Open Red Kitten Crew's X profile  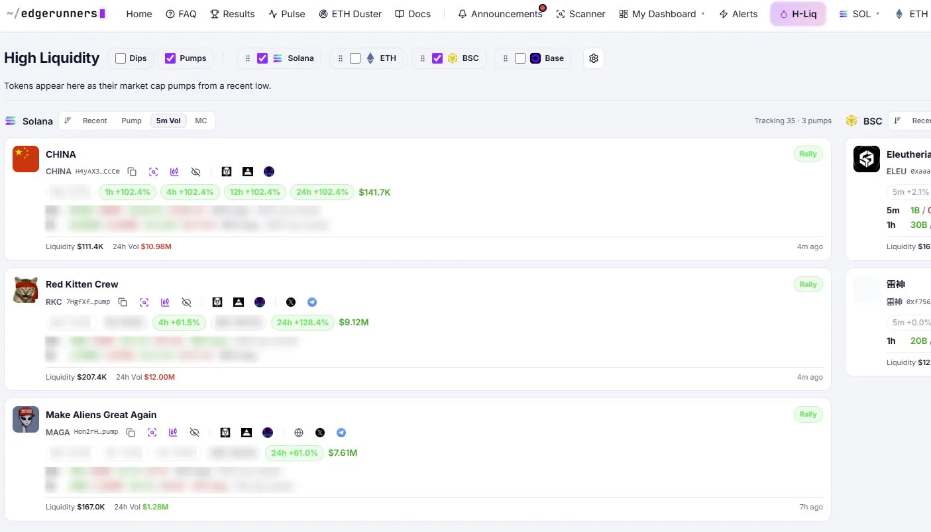291,302
